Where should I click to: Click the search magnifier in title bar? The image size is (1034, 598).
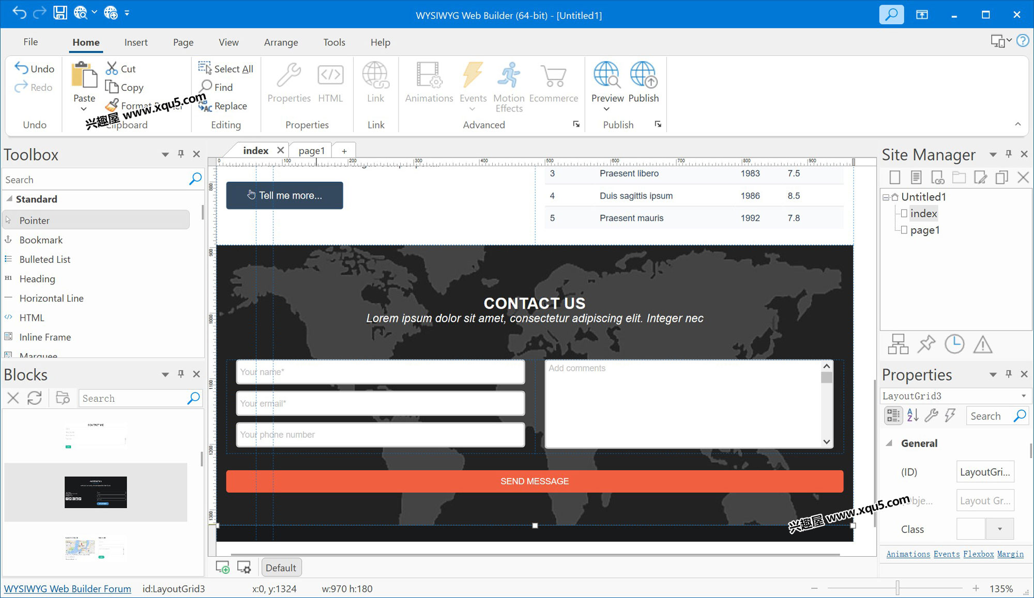click(891, 14)
